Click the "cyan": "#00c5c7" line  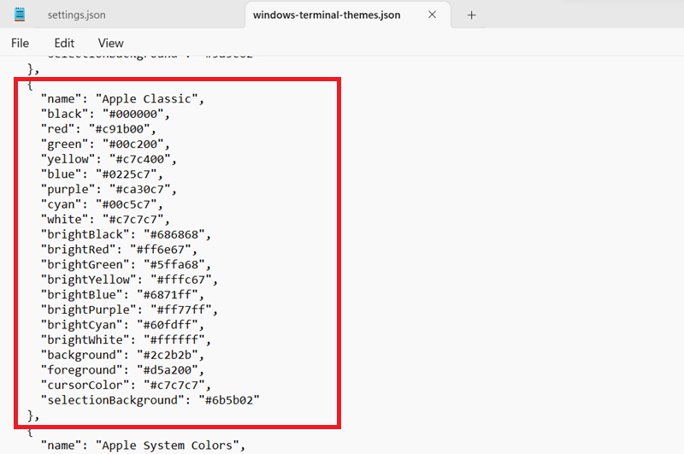[x=102, y=204]
